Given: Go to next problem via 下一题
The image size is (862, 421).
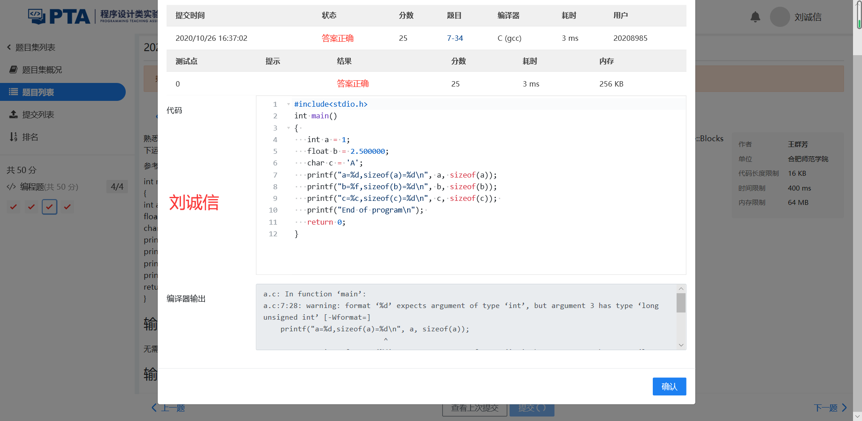Looking at the screenshot, I should [826, 408].
